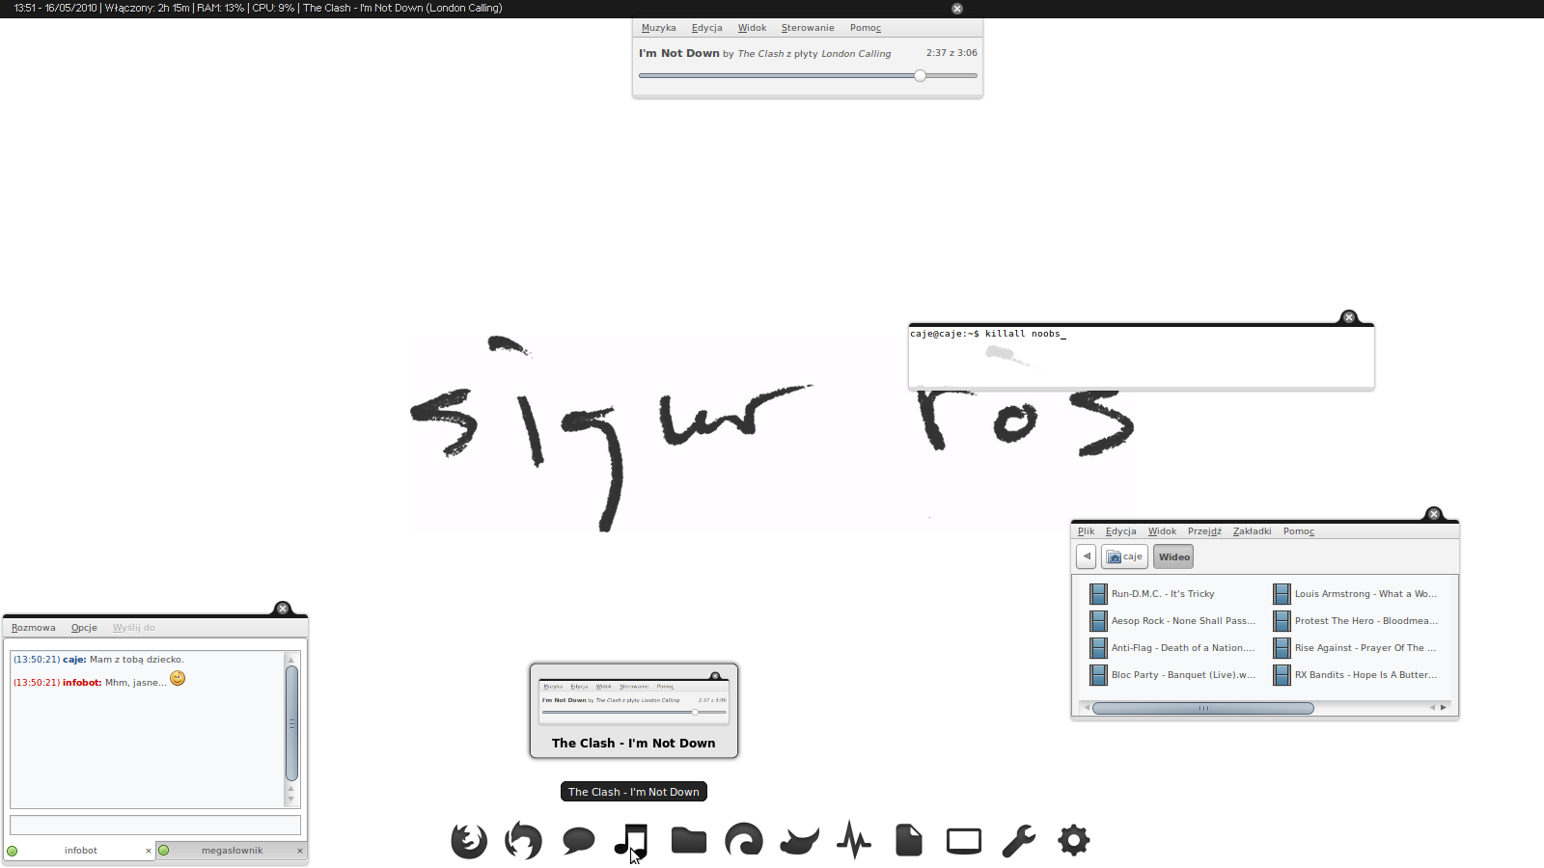Screen dimensions: 1544x868
Task: Close the file manager window
Action: tap(1434, 514)
